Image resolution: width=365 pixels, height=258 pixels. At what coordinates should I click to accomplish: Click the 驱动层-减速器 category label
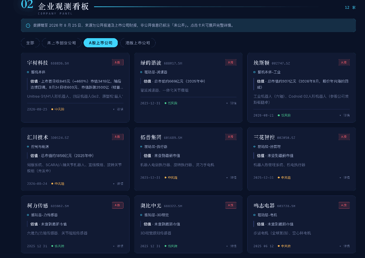coord(156,72)
